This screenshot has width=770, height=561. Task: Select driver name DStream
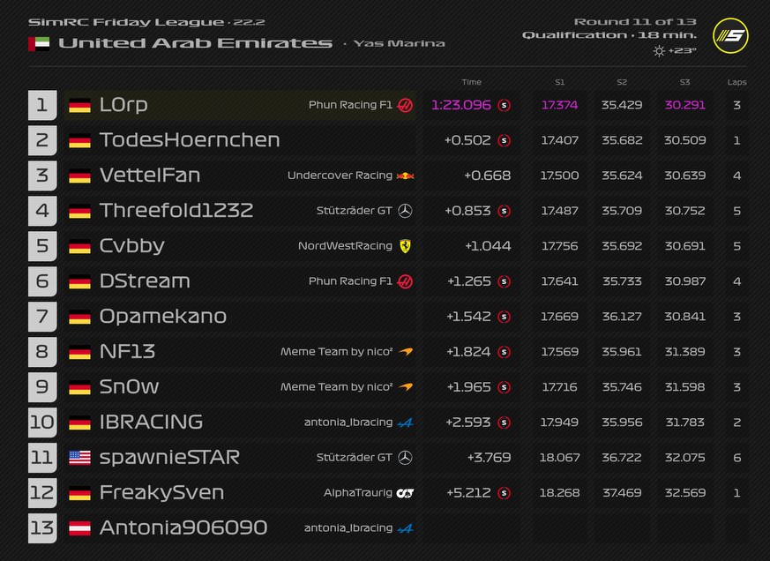(145, 281)
